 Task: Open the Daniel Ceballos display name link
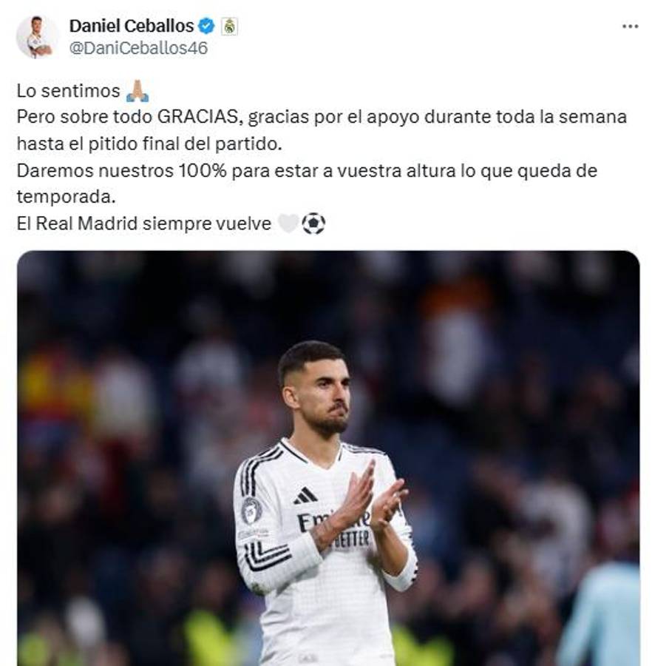(132, 26)
